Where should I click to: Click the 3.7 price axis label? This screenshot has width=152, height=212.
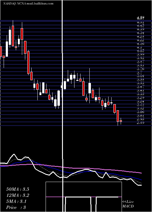140,73
